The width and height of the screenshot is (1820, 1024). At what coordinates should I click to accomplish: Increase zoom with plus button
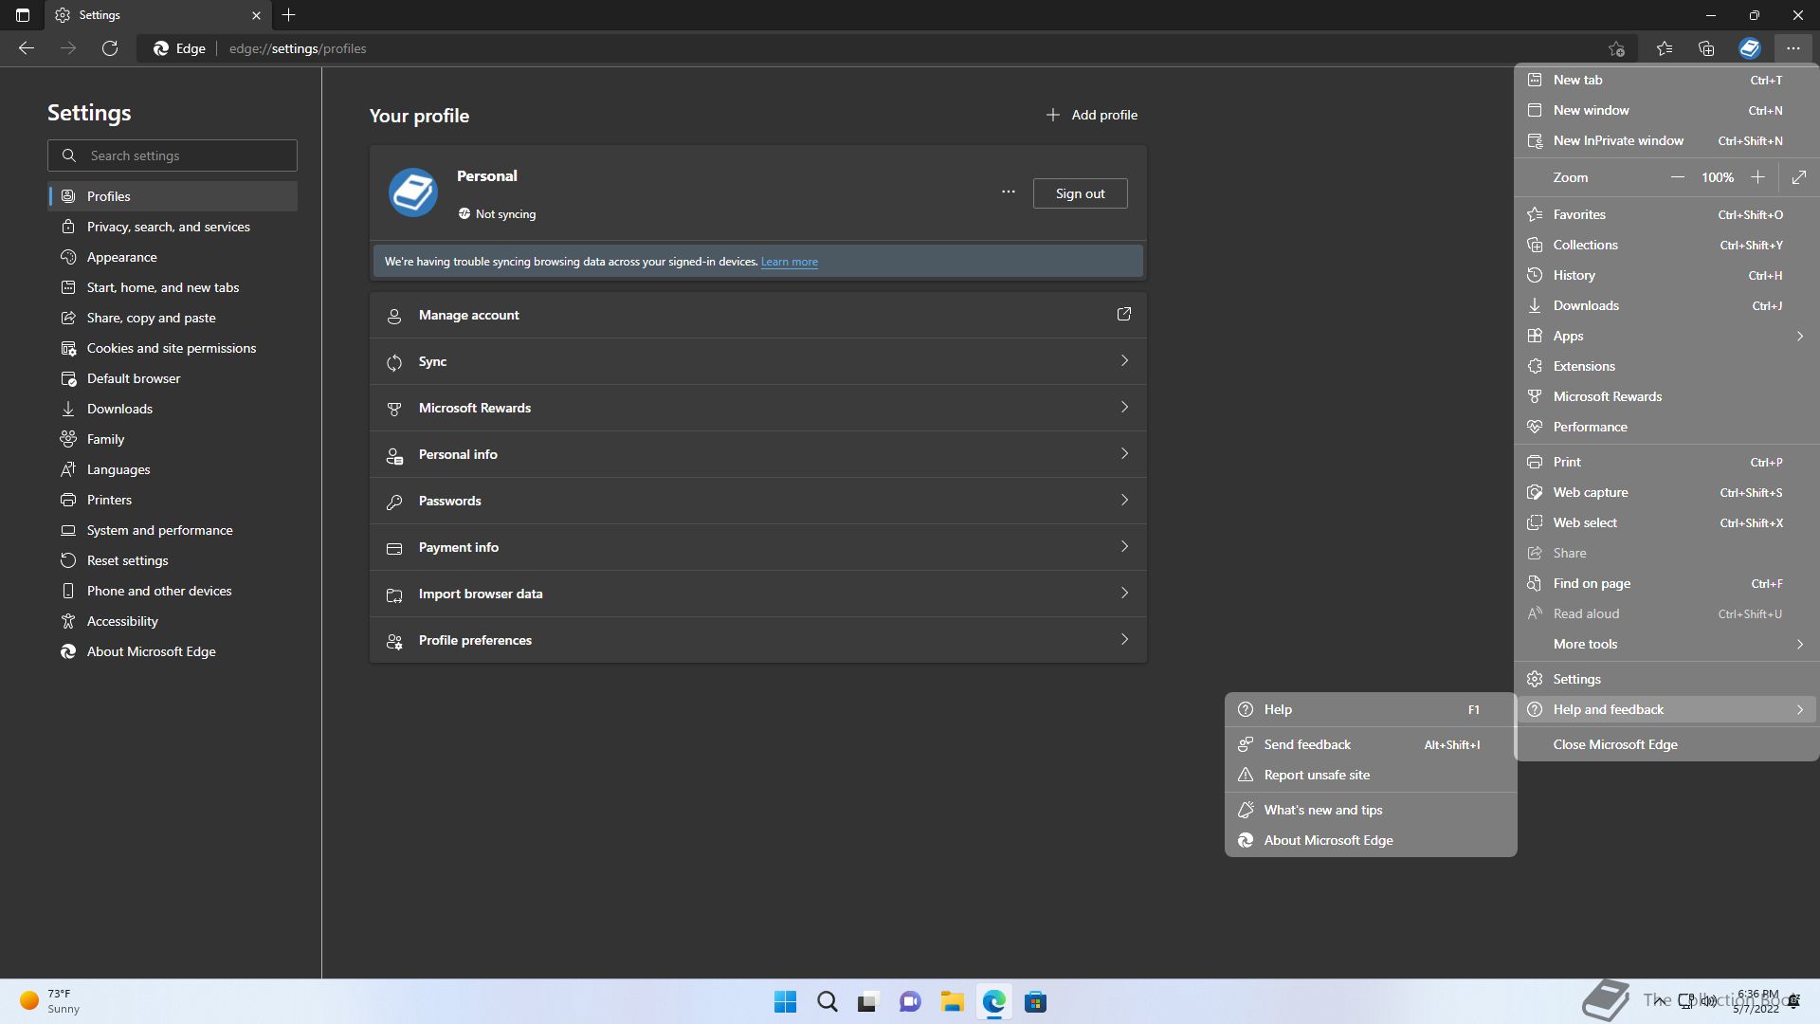[1757, 177]
